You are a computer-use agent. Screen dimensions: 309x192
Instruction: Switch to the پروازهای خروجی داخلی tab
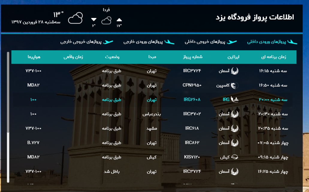pos(206,42)
